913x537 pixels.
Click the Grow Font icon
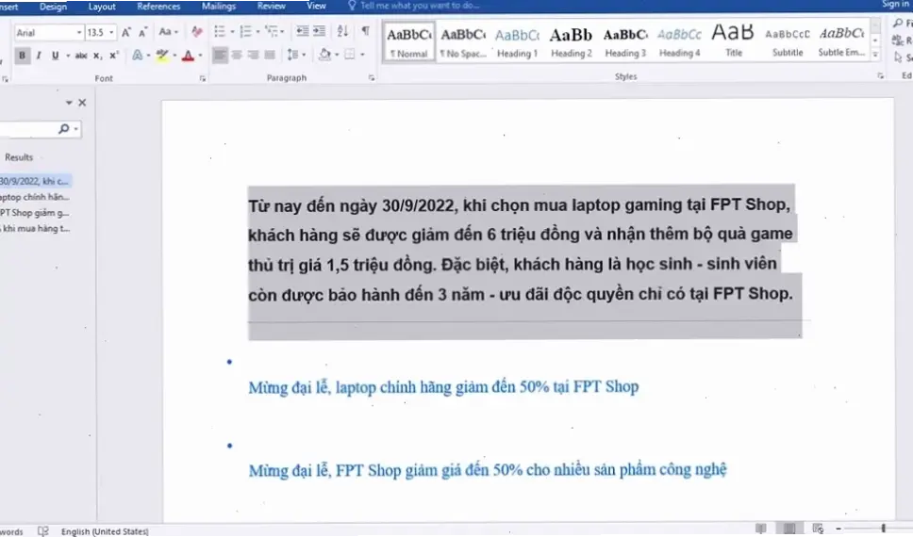[x=125, y=33]
